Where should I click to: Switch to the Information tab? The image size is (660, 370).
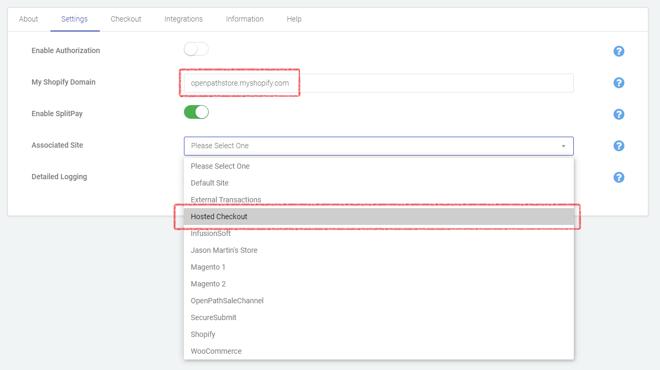(245, 19)
